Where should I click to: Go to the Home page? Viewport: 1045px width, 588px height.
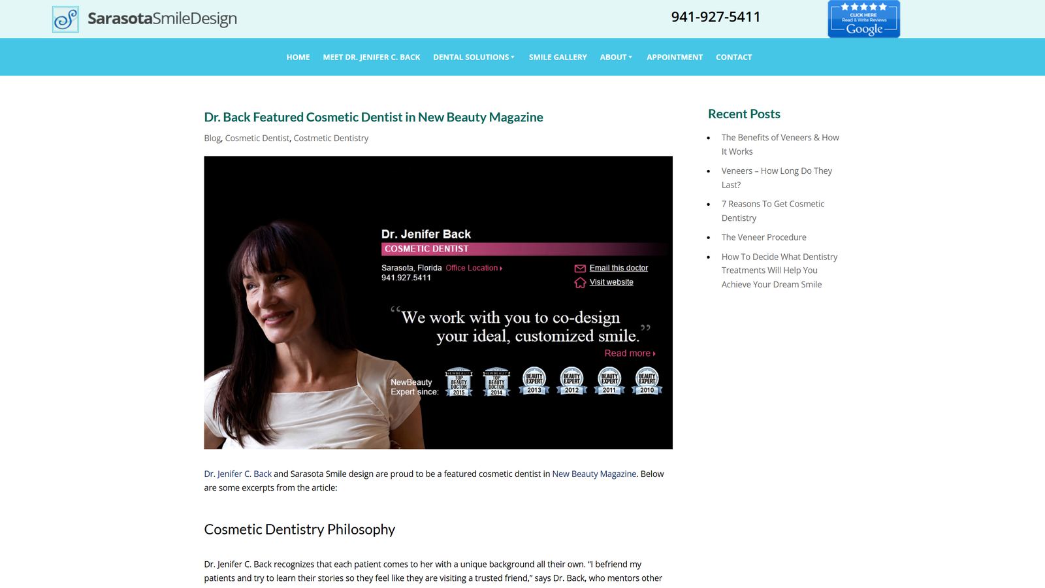298,57
